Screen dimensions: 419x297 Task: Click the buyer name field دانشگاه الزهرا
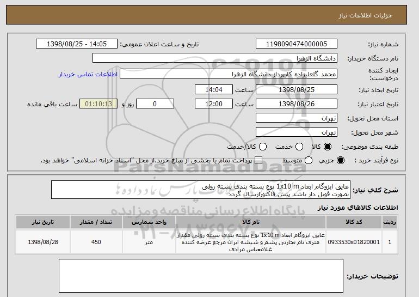(215, 58)
